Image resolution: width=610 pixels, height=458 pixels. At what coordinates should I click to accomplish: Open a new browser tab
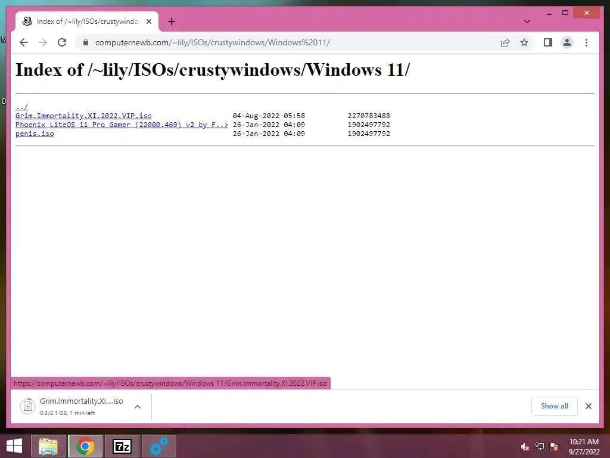(x=172, y=21)
